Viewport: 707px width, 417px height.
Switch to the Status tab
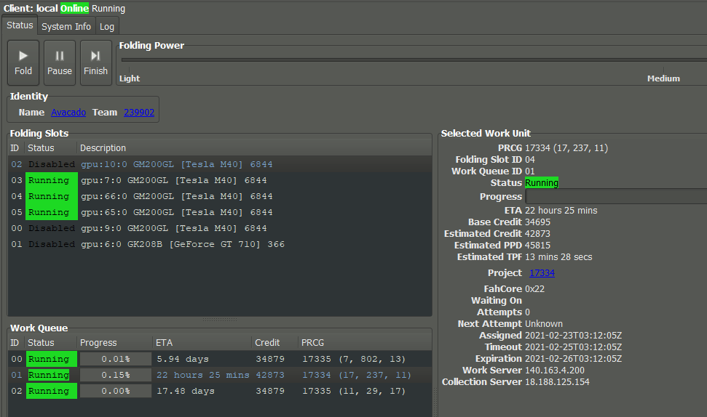(x=20, y=25)
